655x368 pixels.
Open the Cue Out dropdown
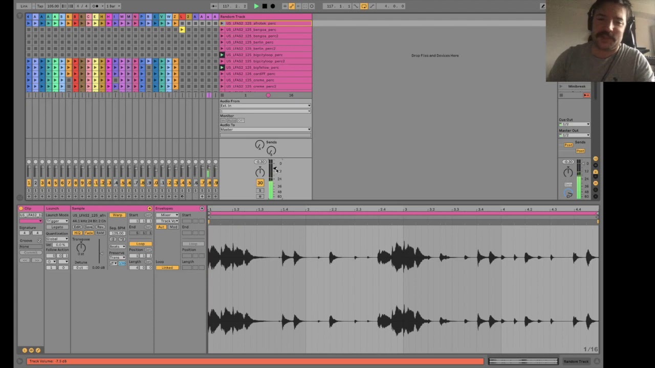click(x=574, y=124)
